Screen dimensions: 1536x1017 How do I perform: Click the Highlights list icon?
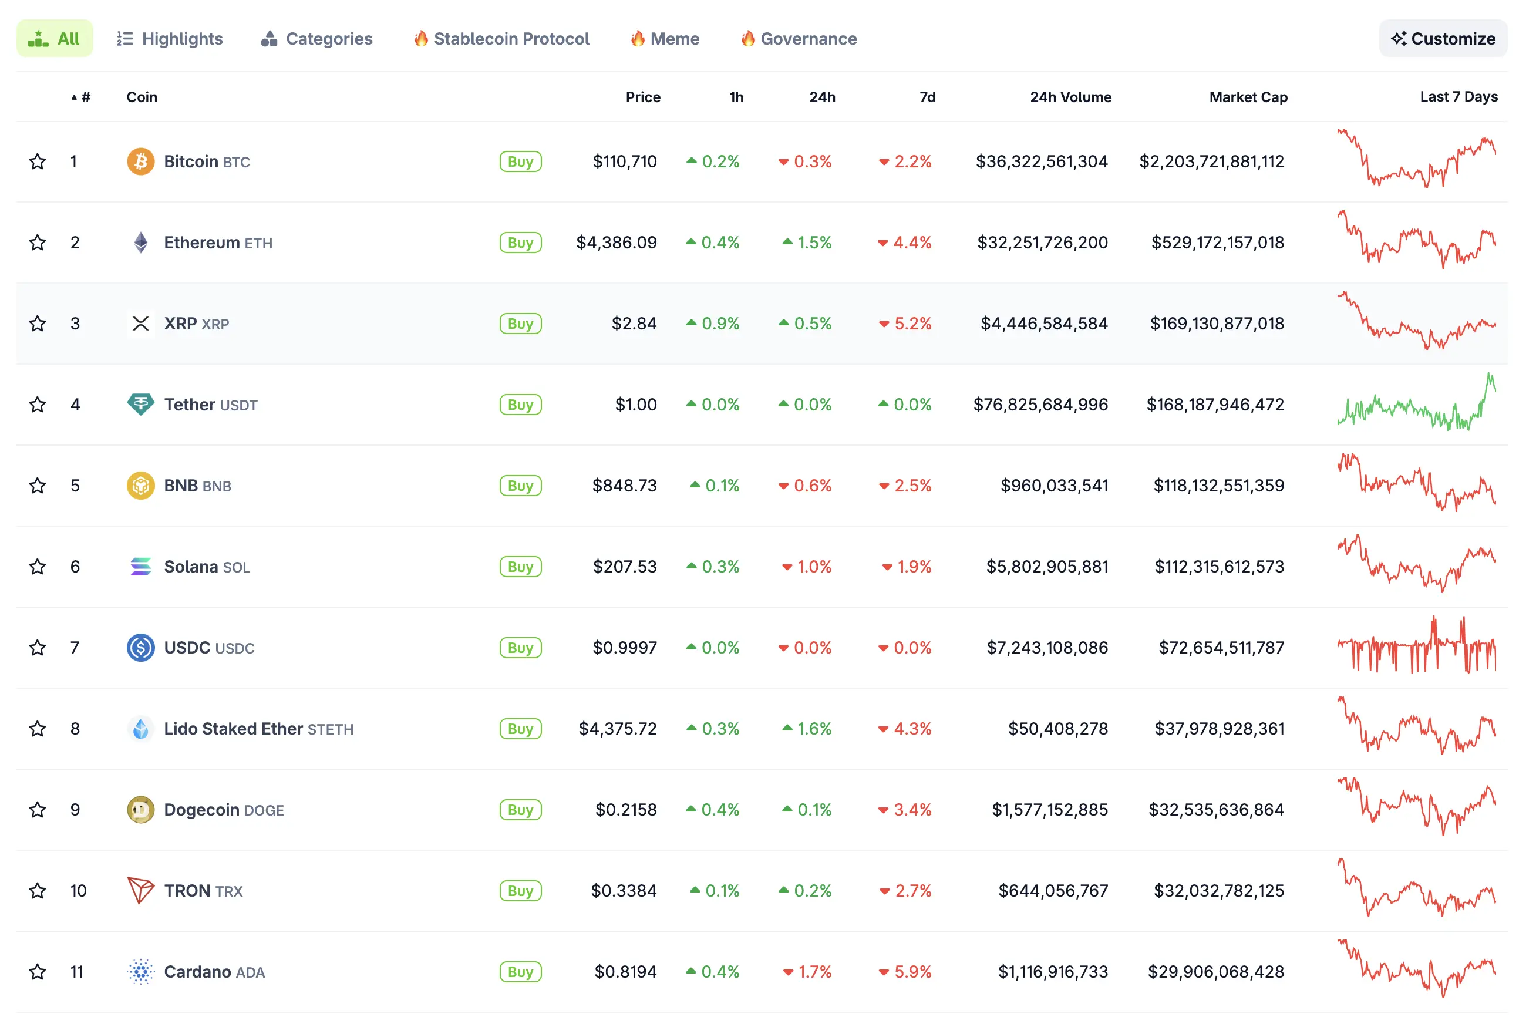124,38
